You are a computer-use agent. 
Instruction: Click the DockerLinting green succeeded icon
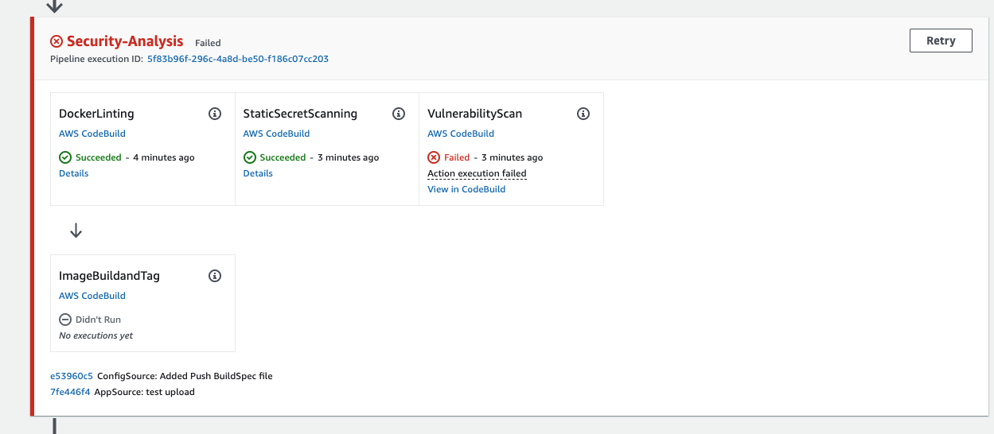point(65,157)
